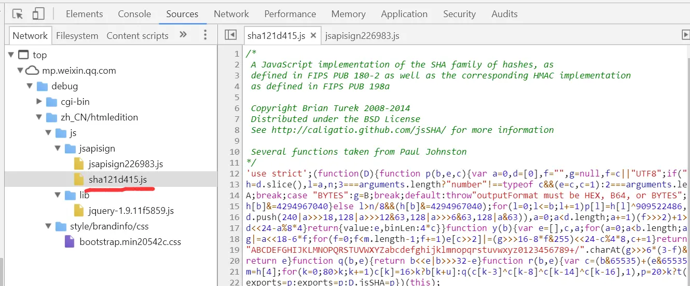
Task: Set a breakpoint on line number 19
Action: coord(234,250)
